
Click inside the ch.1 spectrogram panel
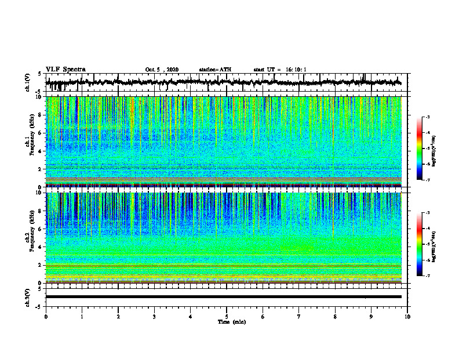(x=223, y=142)
